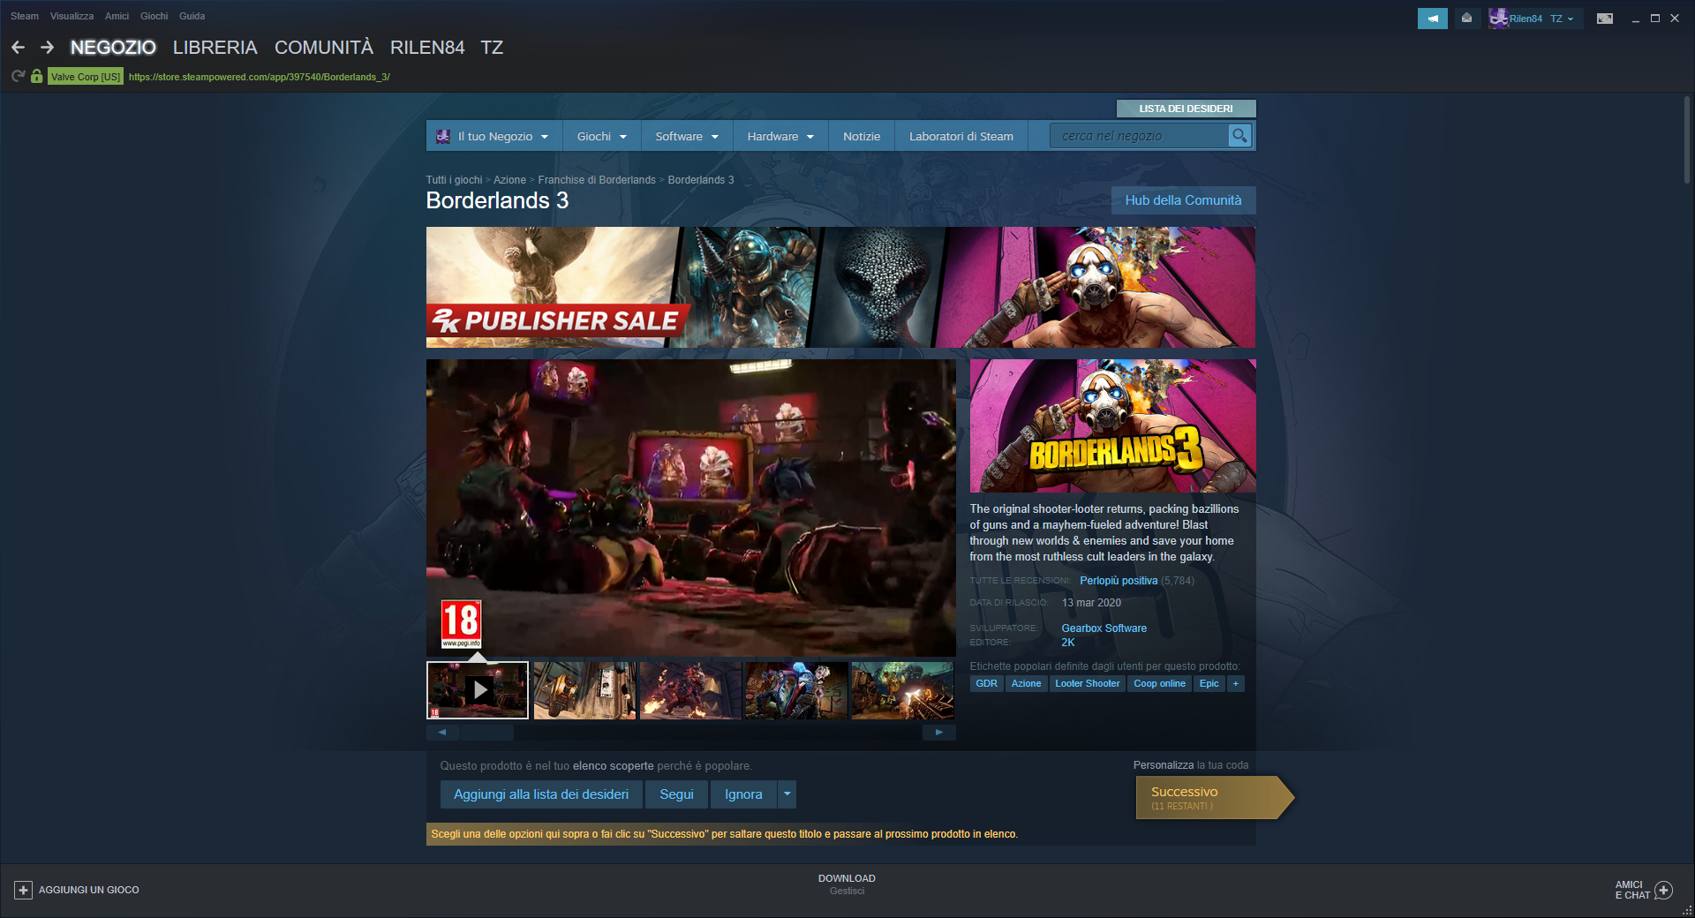Open the Rilen84 account dropdown
The image size is (1695, 918).
[1571, 19]
